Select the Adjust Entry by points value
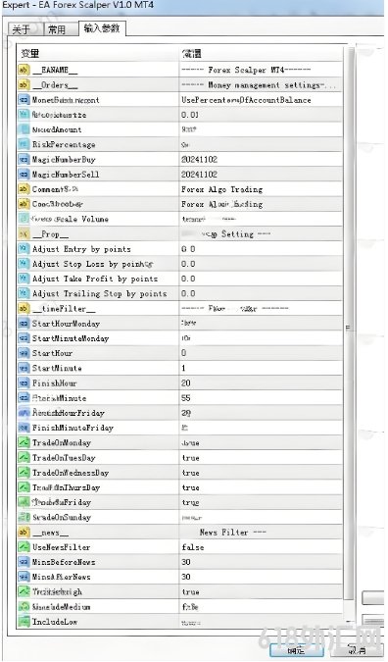The image size is (388, 662). click(188, 249)
